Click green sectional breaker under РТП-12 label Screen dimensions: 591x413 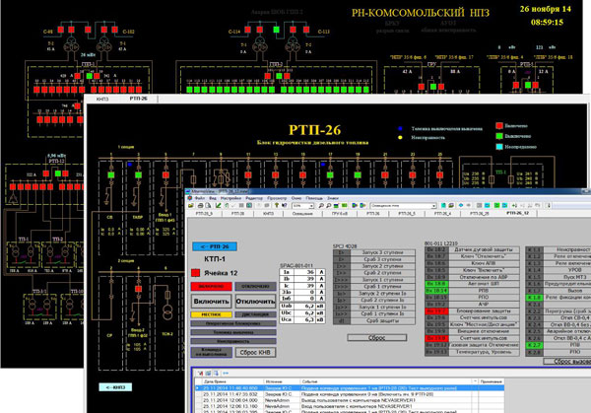click(58, 173)
